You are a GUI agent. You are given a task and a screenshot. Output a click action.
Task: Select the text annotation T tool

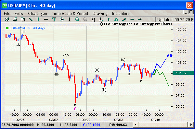[x=54, y=19]
